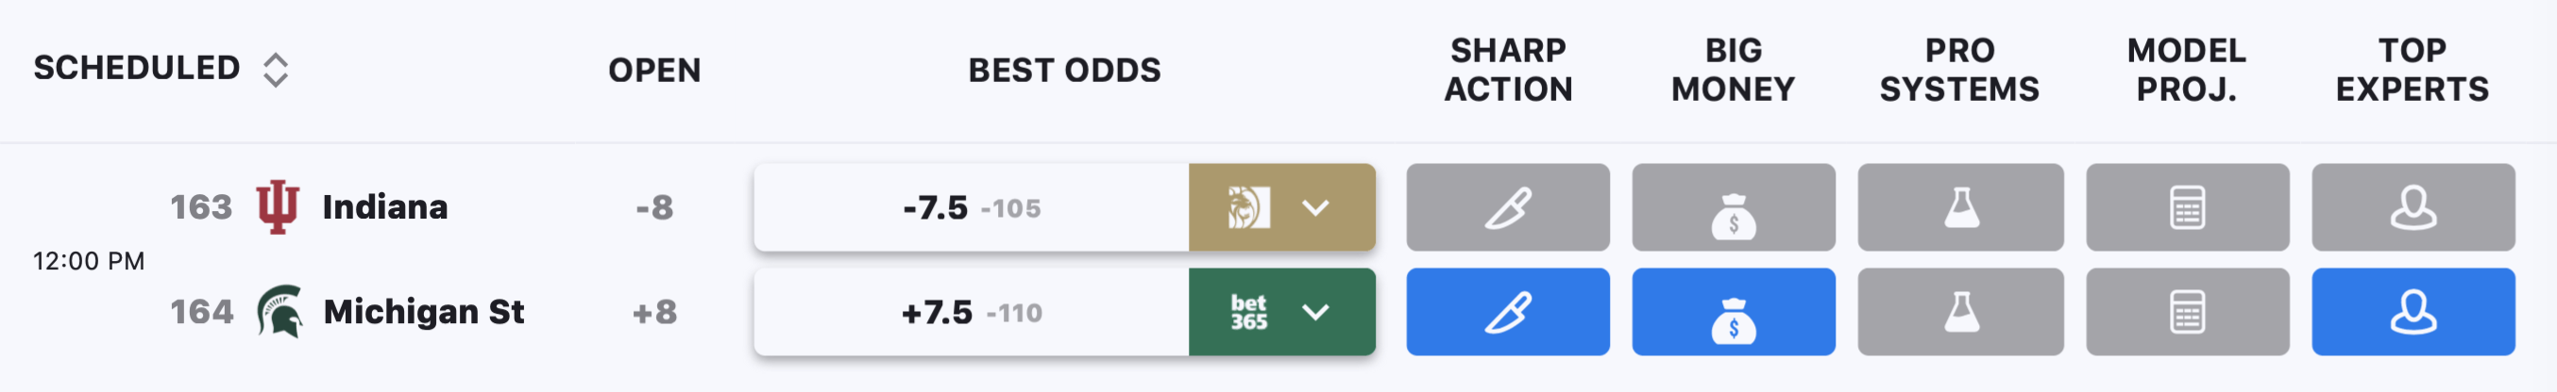
Task: Click Michigan St's blue Top Experts icon
Action: click(x=2413, y=312)
